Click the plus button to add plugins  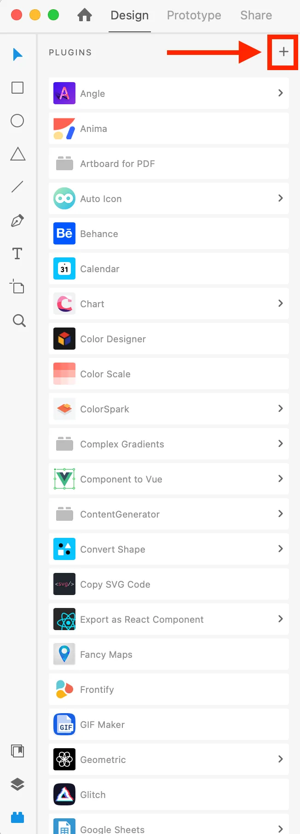coord(283,52)
